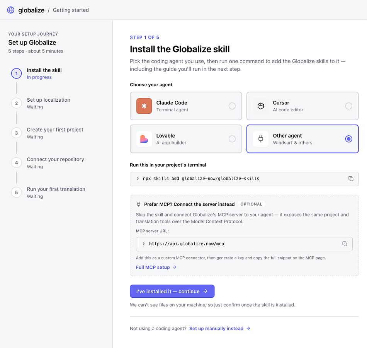Click the In progress status text

click(39, 77)
